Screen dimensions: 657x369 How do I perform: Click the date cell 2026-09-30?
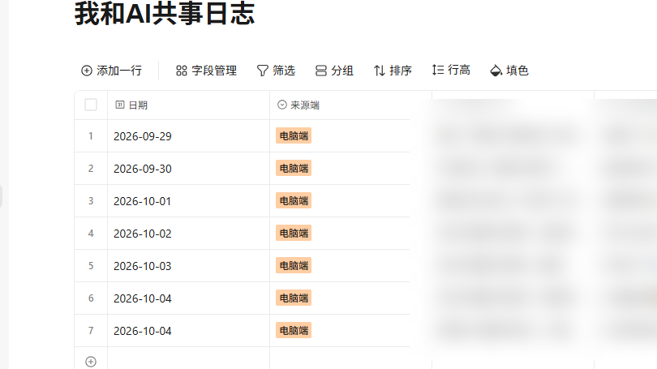pos(188,169)
